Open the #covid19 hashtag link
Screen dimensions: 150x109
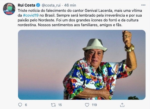click(31, 15)
